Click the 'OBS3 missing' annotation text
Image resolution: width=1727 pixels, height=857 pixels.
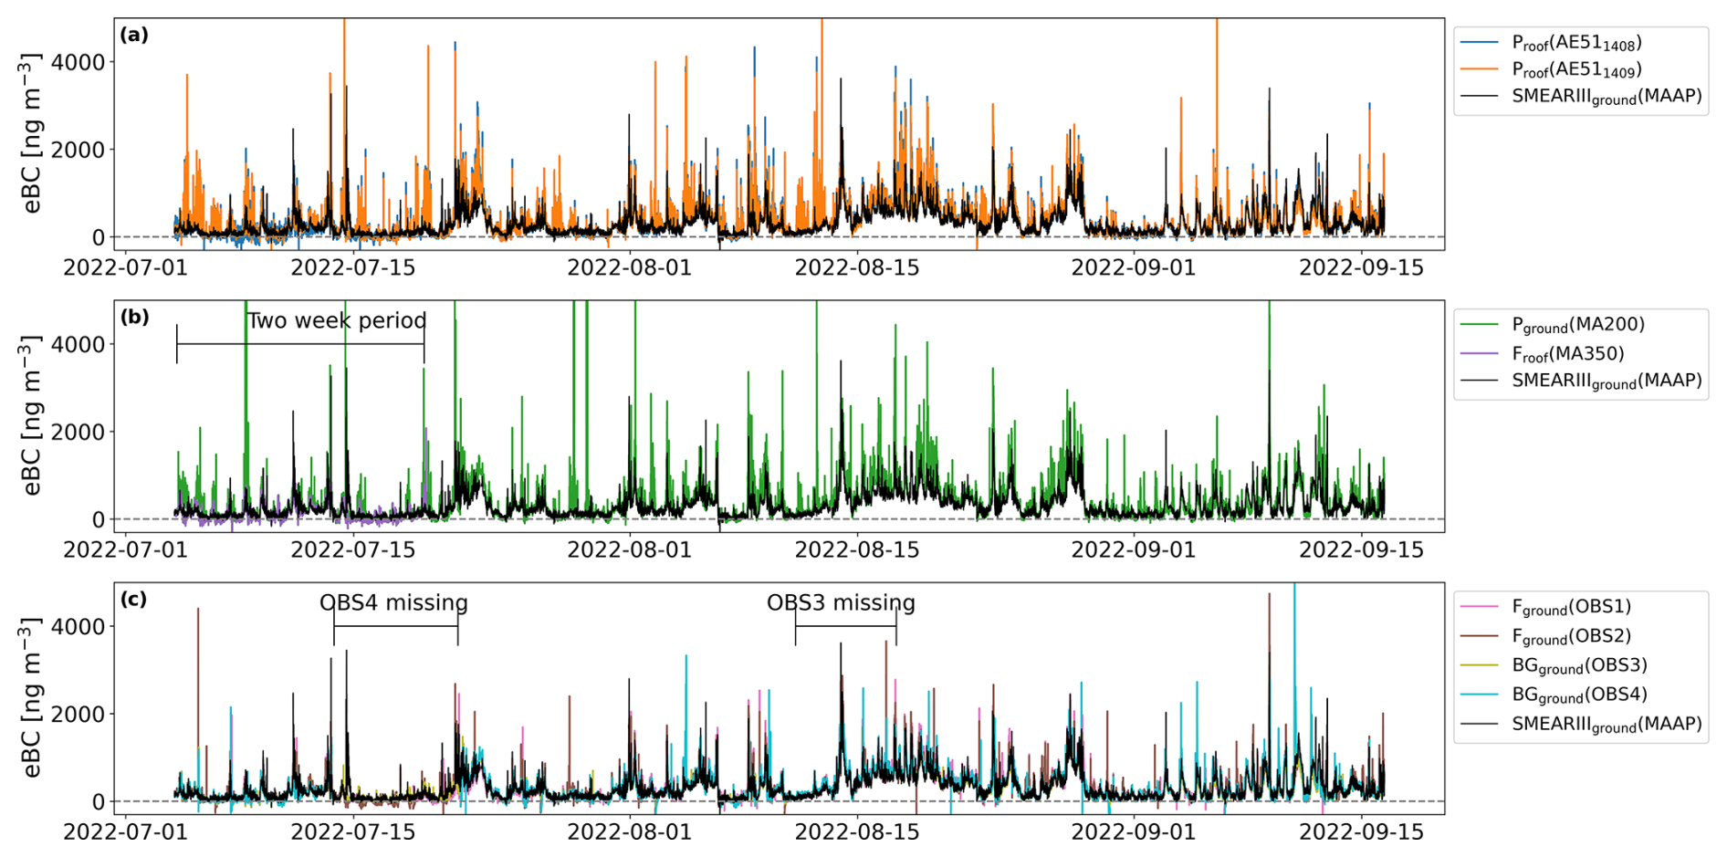pos(841,603)
